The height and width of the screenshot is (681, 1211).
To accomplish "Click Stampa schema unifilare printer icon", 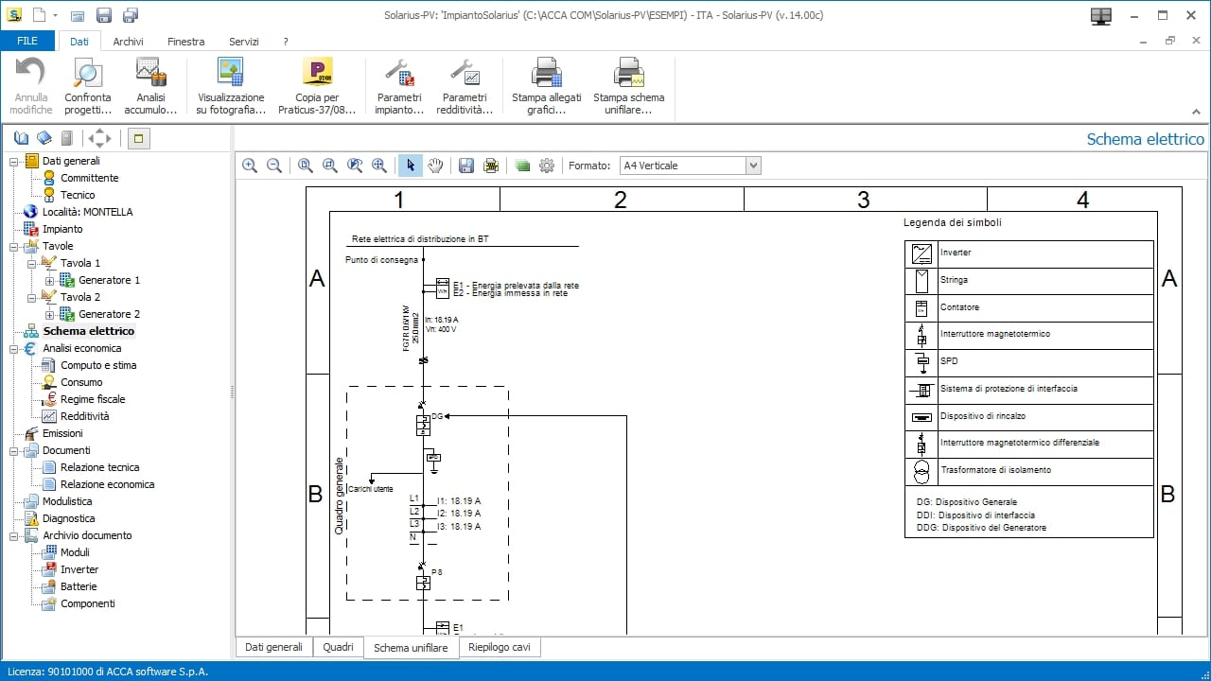I will [628, 74].
